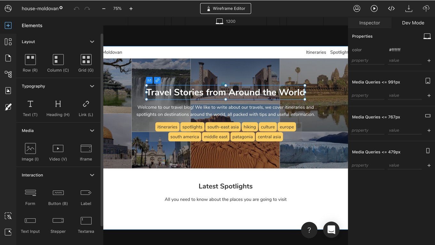
Task: Click the 'south-east asia' tag link
Action: click(x=223, y=127)
